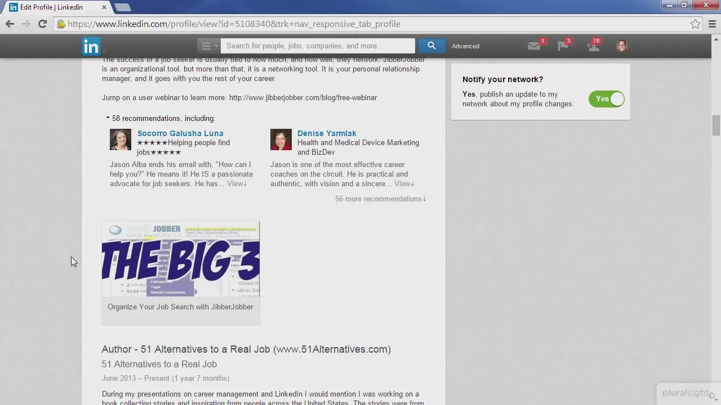The image size is (721, 405).
Task: Turn off the Notify your network toggle
Action: (x=607, y=99)
